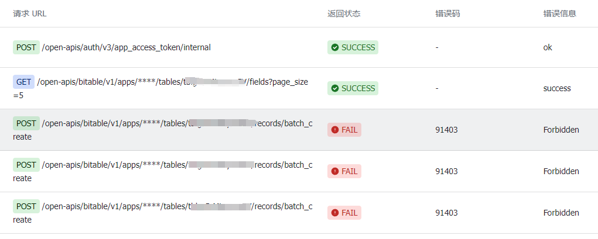Click the POST badge for app_access_token request
The height and width of the screenshot is (239, 598).
pos(26,47)
